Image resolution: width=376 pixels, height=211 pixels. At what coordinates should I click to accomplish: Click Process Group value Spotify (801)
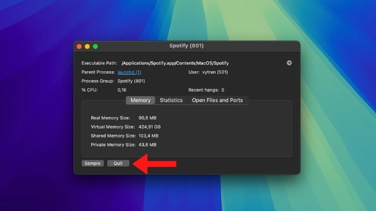tap(131, 81)
